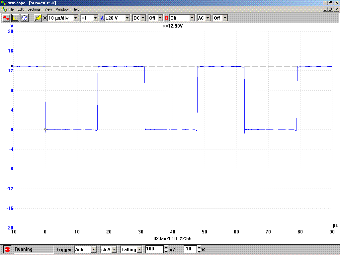
Task: Open channel B AC coupling dropdown
Action: coord(208,18)
